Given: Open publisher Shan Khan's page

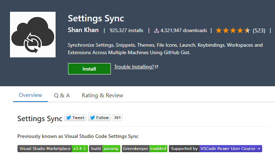Looking at the screenshot, I should click(x=83, y=30).
